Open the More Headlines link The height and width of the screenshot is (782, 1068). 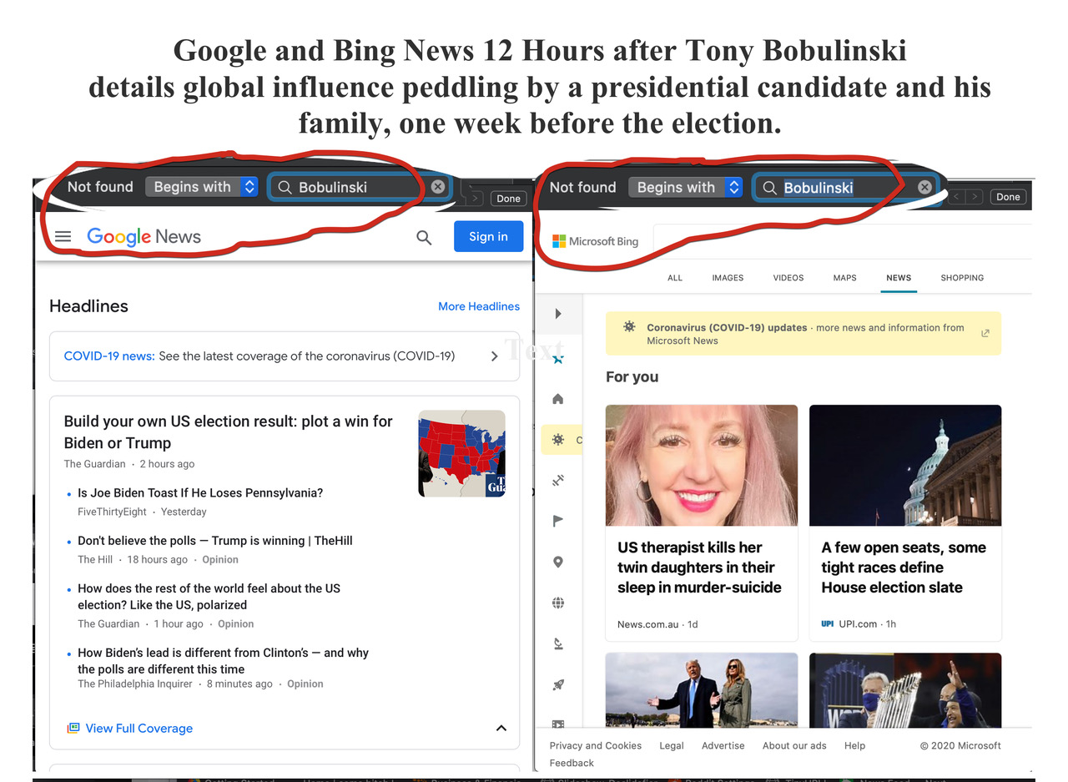tap(479, 306)
